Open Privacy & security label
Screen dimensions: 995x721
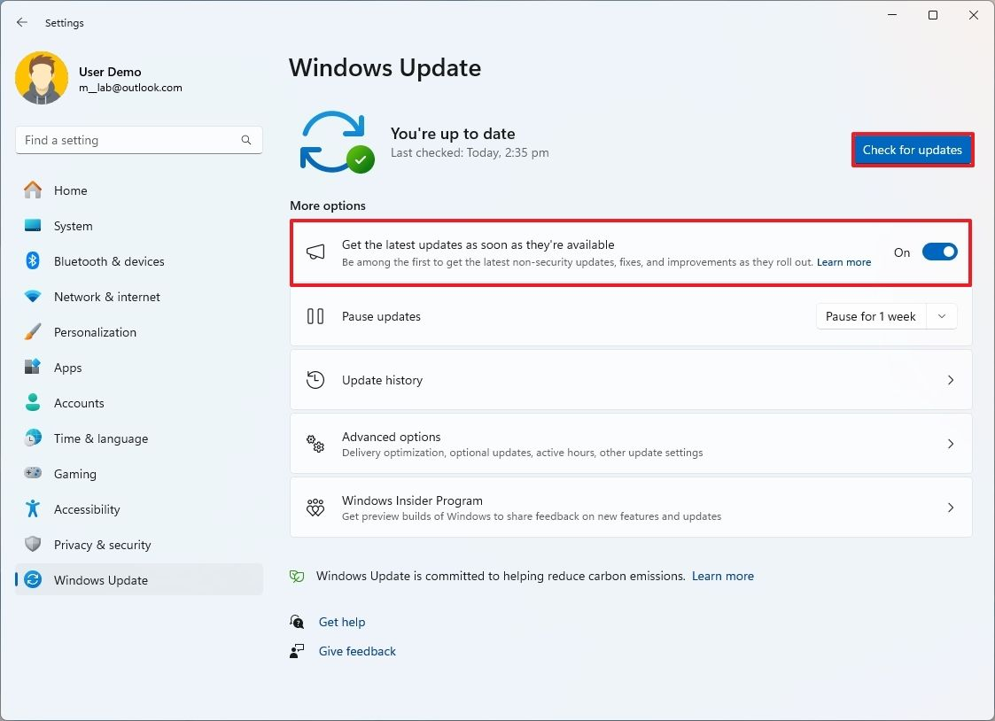(102, 545)
